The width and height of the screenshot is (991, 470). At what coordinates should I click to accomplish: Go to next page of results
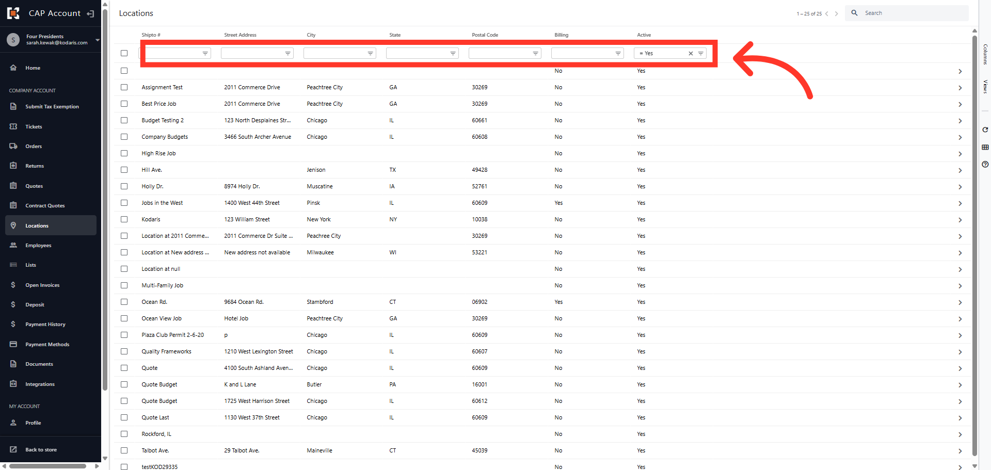point(836,14)
